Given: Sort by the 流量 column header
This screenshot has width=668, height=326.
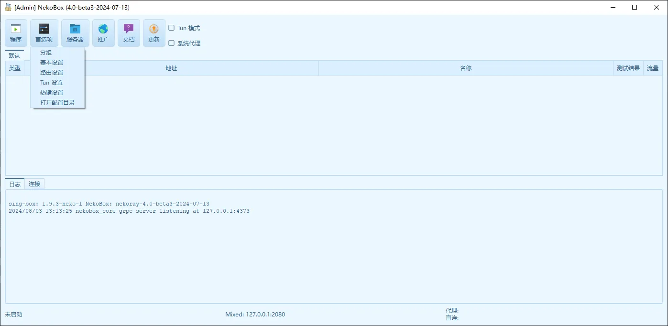Looking at the screenshot, I should point(653,68).
